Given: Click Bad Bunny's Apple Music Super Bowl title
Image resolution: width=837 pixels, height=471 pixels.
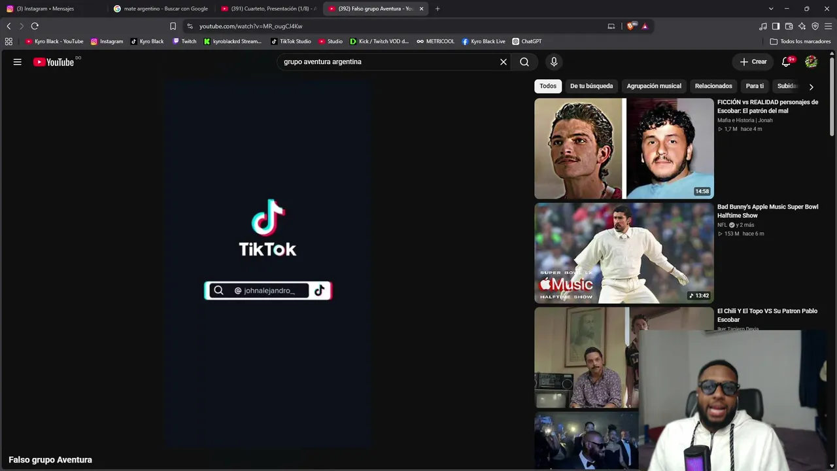Looking at the screenshot, I should pyautogui.click(x=768, y=211).
